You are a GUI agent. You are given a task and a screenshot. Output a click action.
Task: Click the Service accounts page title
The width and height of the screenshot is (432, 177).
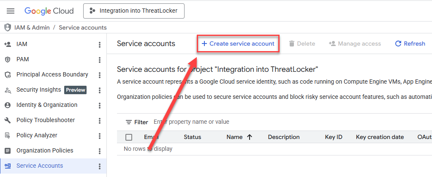click(146, 44)
